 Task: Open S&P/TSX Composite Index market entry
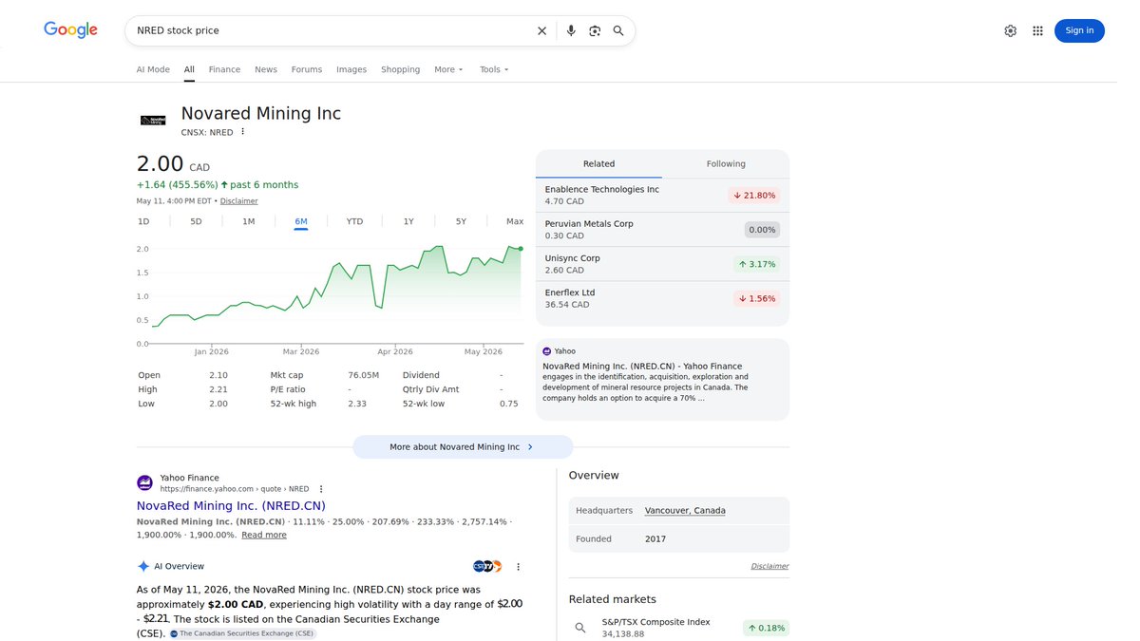coord(679,628)
